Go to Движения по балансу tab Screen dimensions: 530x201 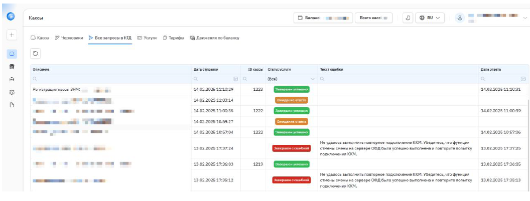click(x=214, y=38)
